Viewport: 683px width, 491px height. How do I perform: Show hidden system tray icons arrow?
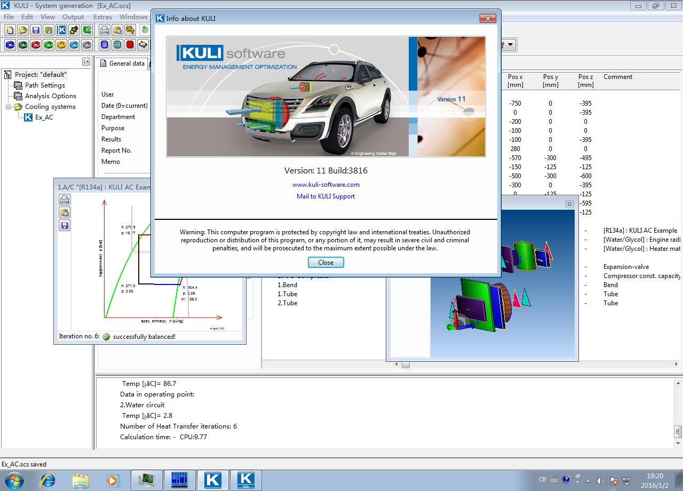click(x=588, y=480)
